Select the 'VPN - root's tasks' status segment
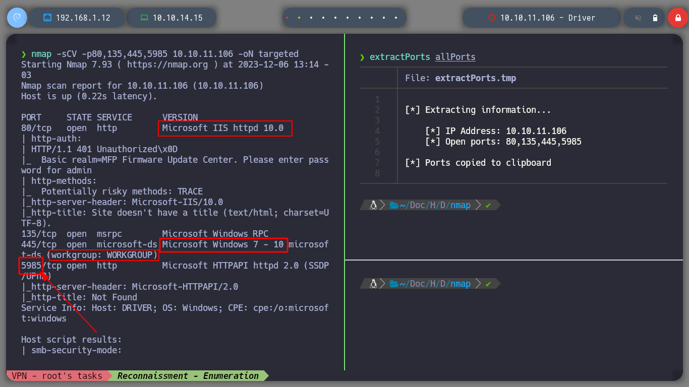 pyautogui.click(x=56, y=375)
